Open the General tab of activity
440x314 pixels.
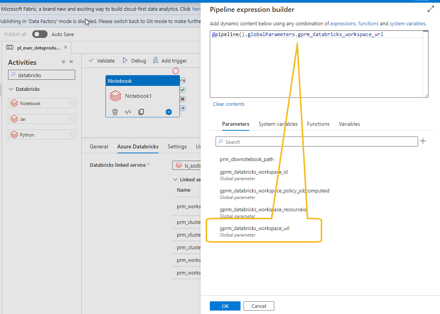coord(99,146)
